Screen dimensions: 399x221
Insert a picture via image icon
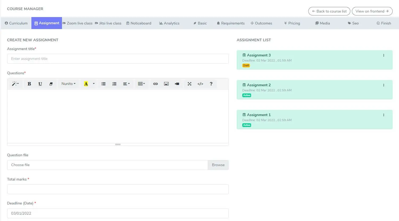[x=166, y=84]
